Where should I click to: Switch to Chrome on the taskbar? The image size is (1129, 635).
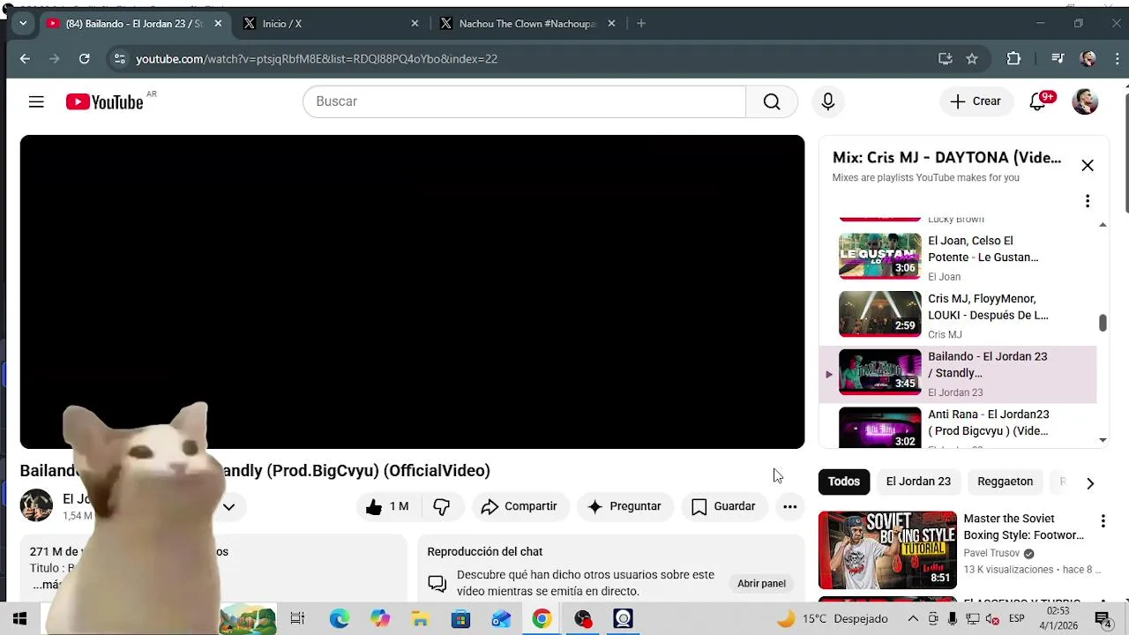(x=542, y=619)
